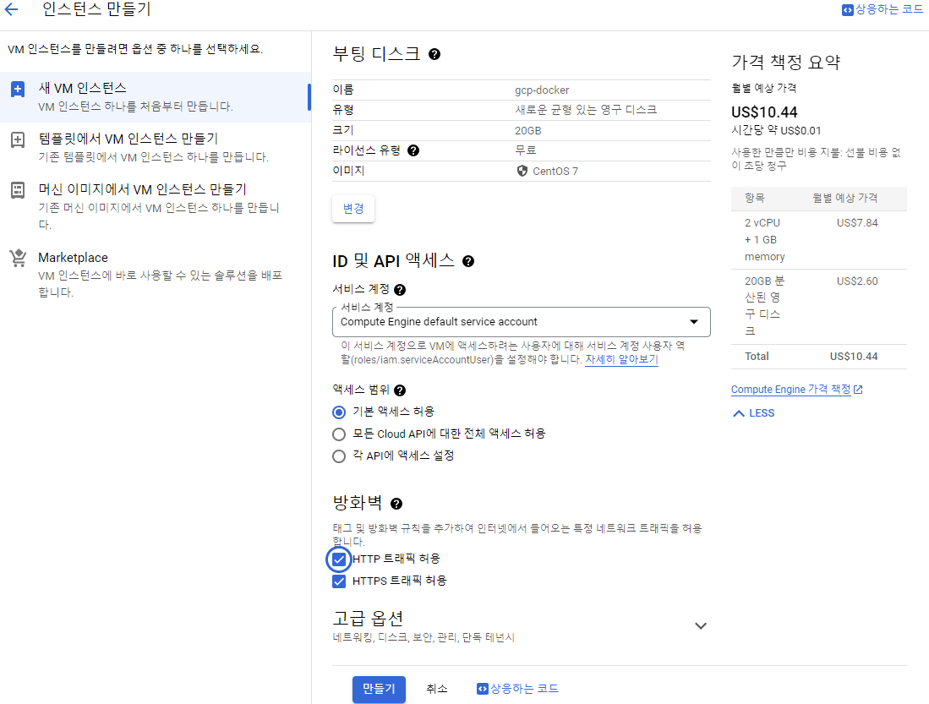Click the 고급 옵션 heading text
Image resolution: width=929 pixels, height=704 pixels.
tap(368, 618)
